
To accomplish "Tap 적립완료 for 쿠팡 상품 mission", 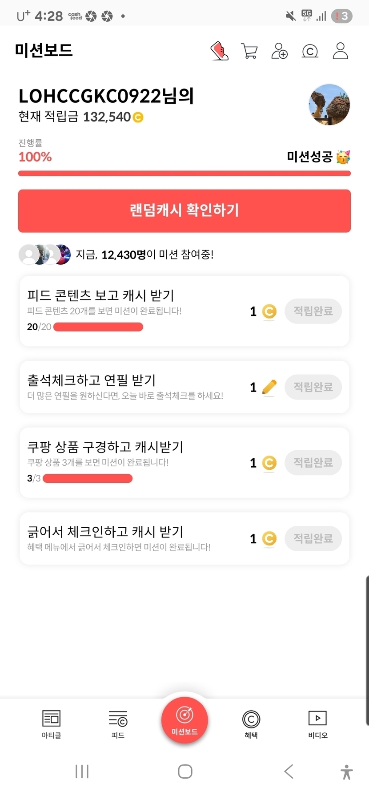I will tap(313, 462).
